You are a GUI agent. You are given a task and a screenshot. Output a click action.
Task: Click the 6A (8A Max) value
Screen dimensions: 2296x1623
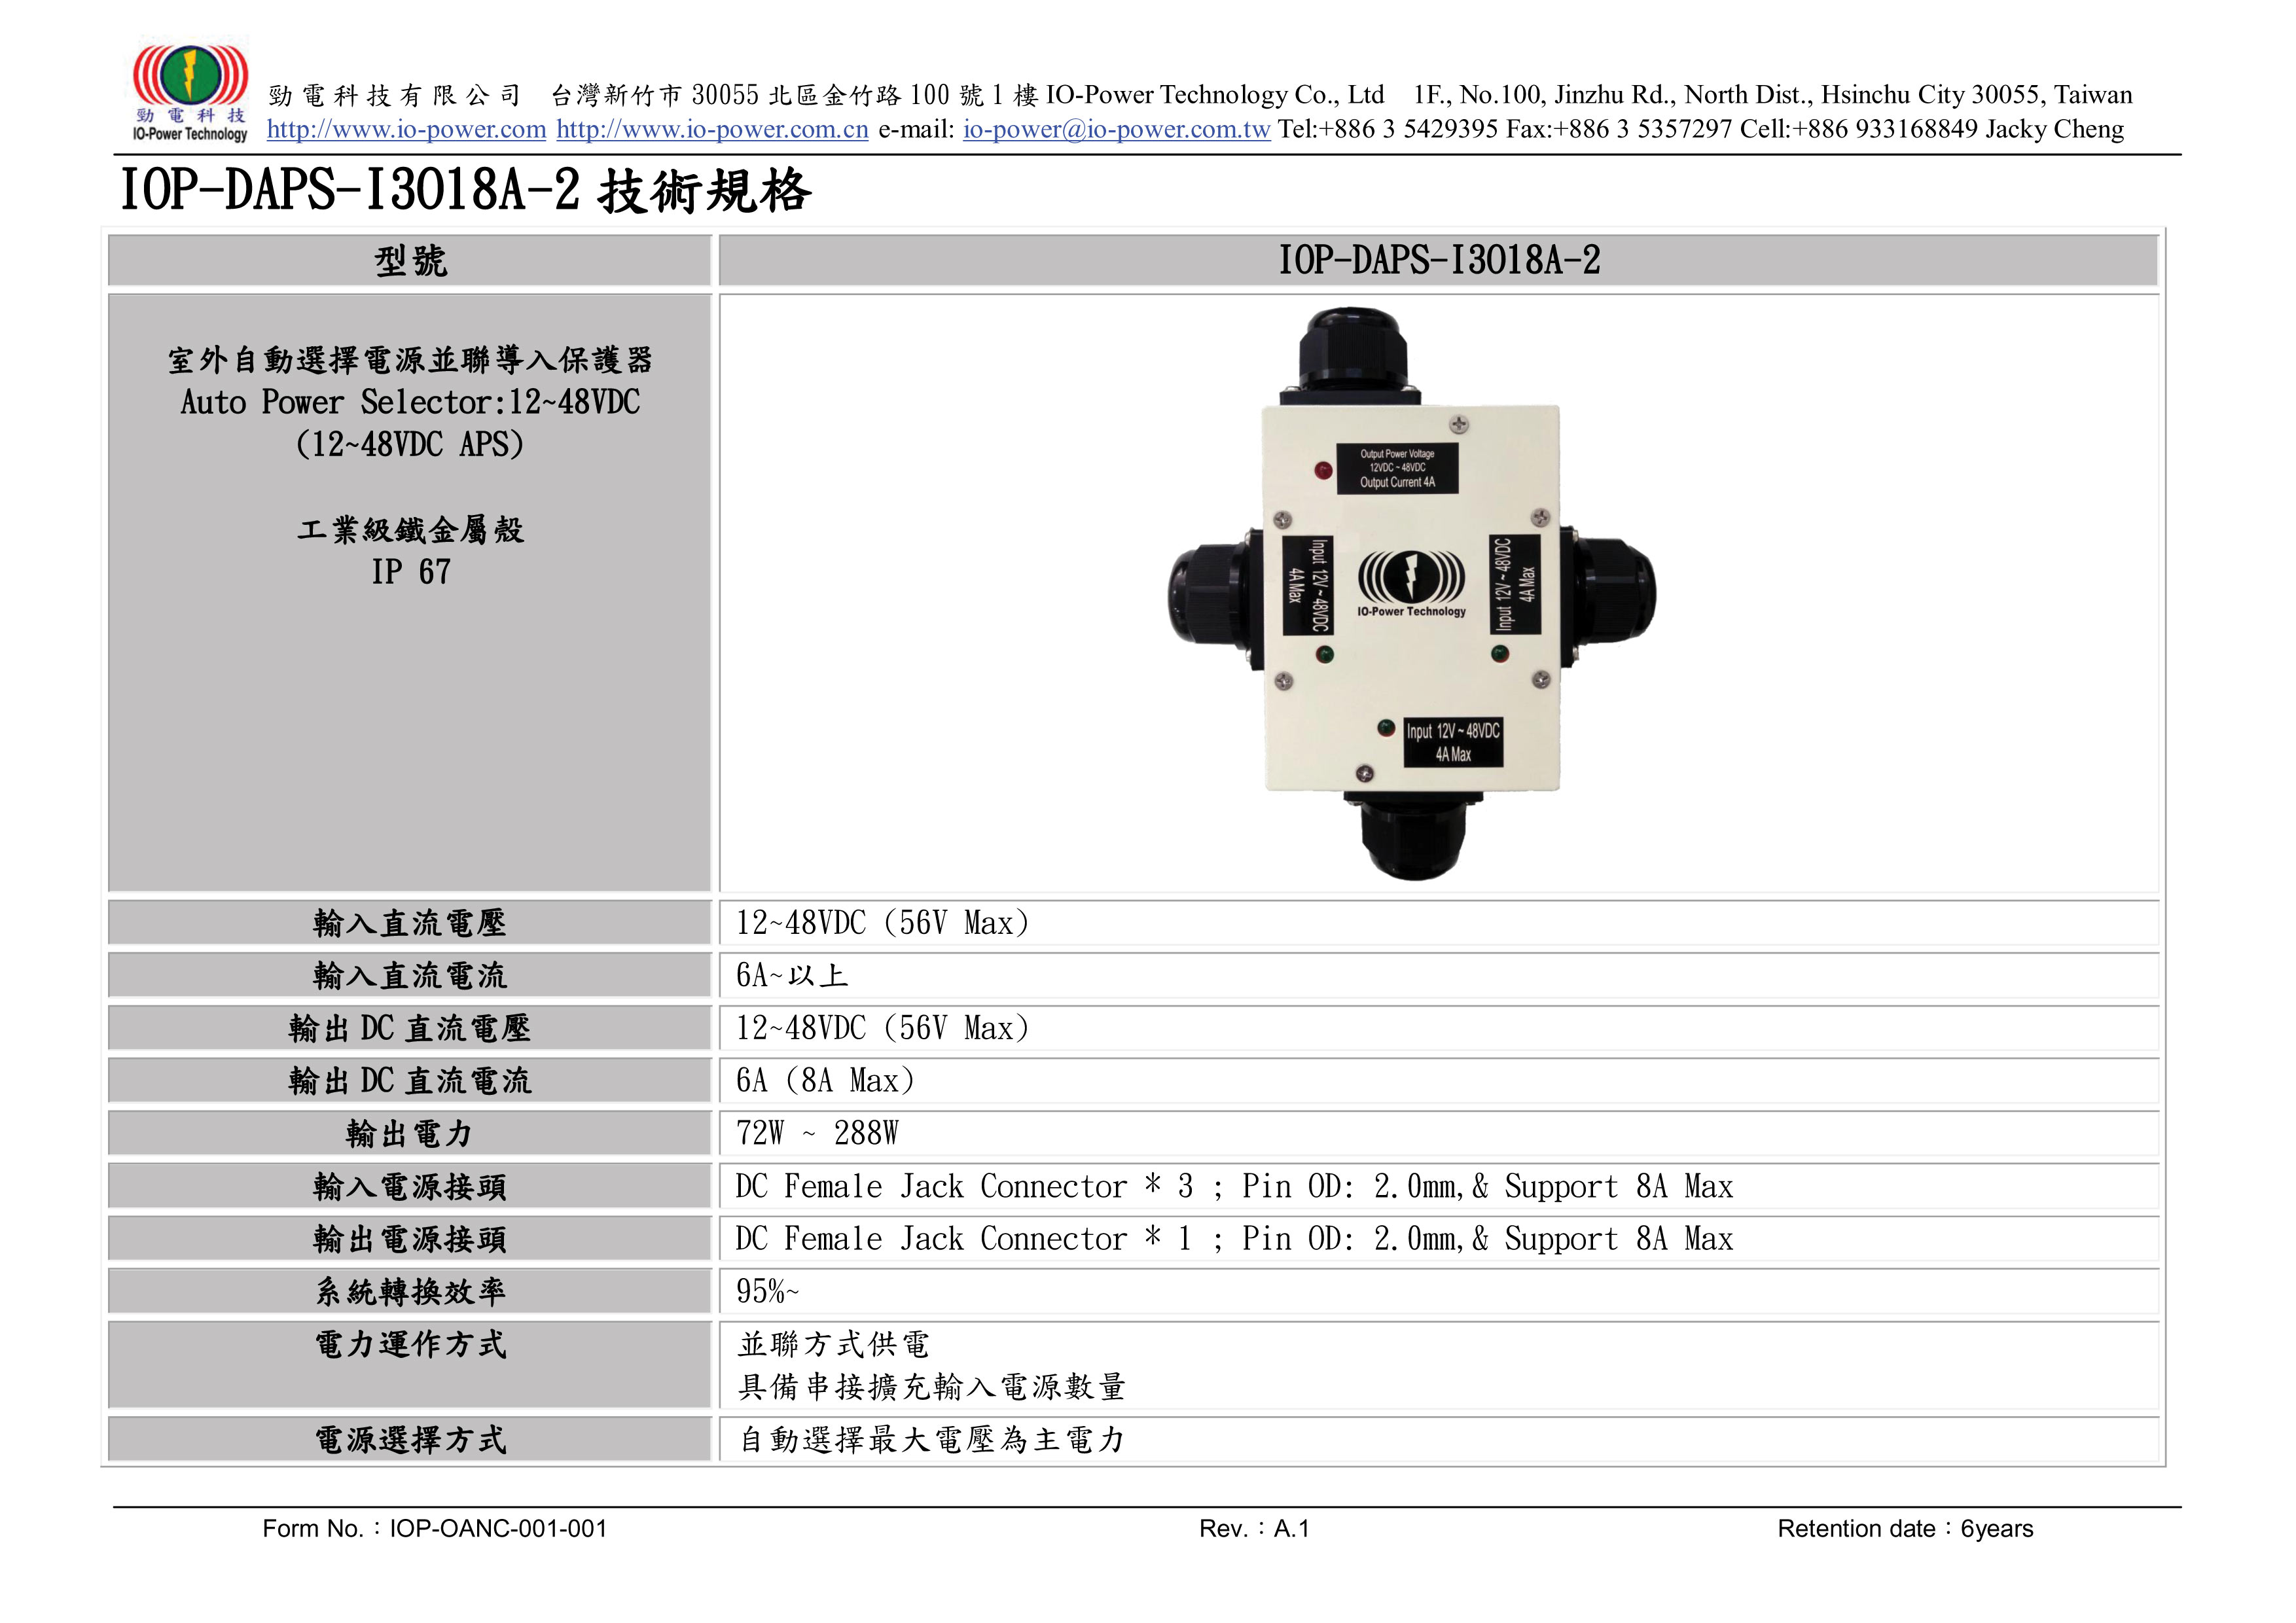[x=825, y=1081]
